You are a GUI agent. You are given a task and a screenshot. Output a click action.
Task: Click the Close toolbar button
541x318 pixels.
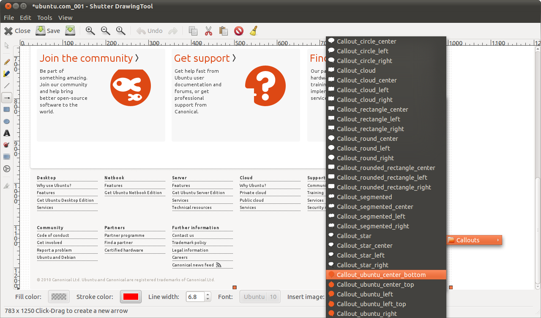17,30
